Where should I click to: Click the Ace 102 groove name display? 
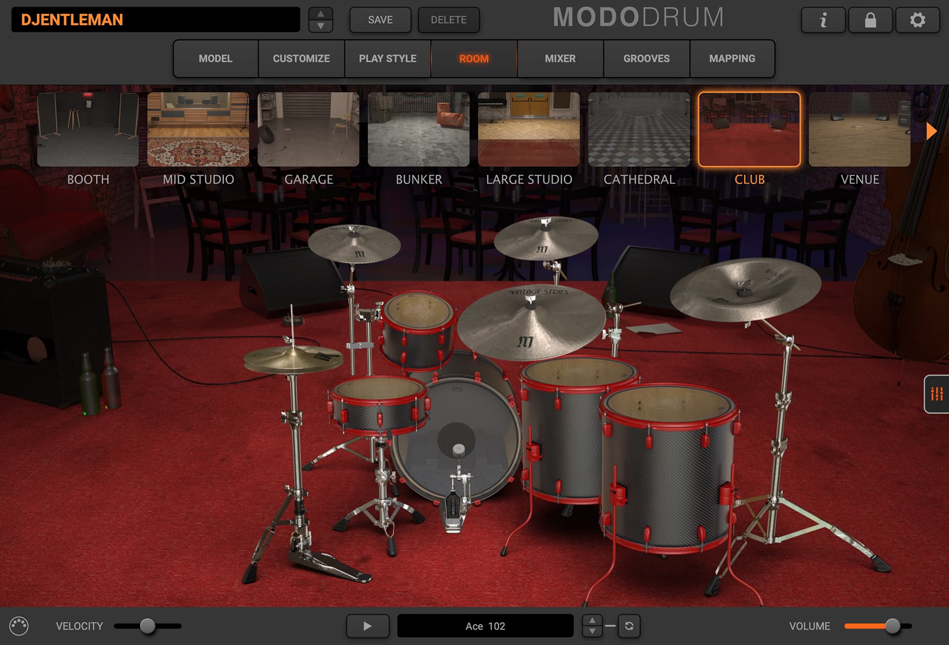click(485, 626)
